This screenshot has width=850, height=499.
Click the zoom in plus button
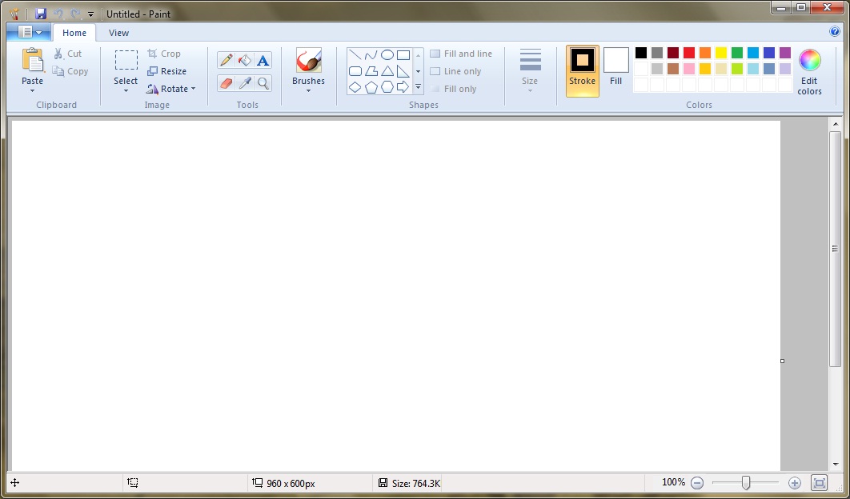[x=794, y=483]
